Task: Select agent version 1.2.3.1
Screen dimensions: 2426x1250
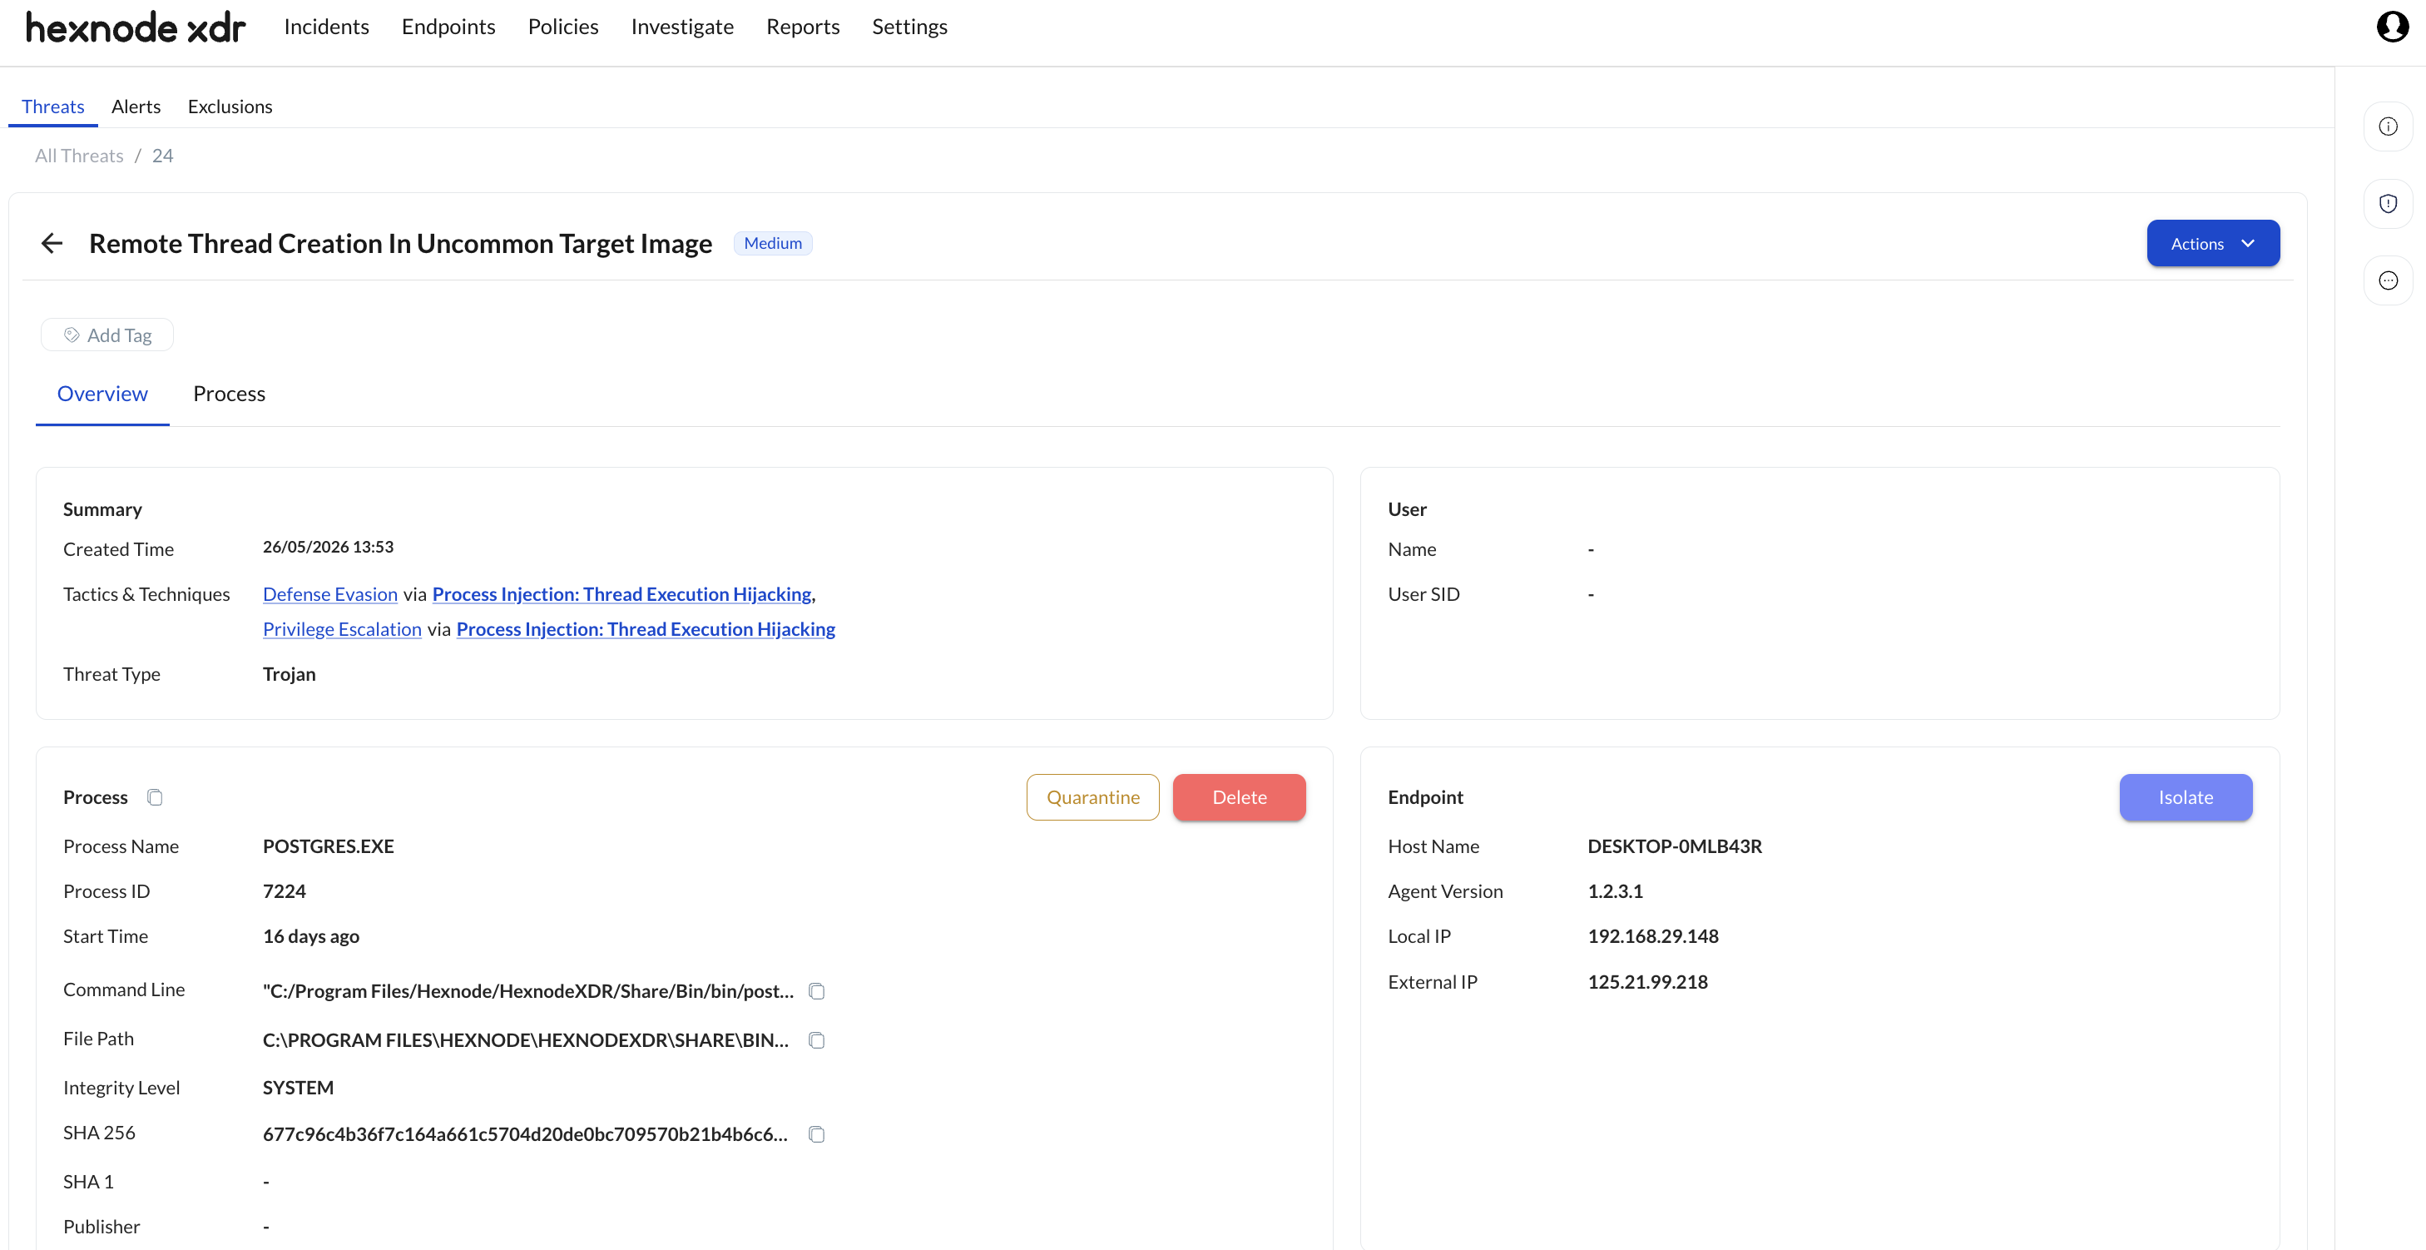Action: (1615, 891)
